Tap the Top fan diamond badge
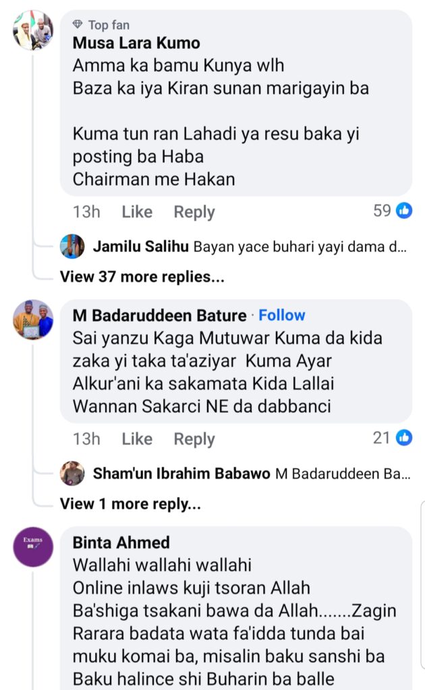Image resolution: width=425 pixels, height=690 pixels. click(78, 25)
